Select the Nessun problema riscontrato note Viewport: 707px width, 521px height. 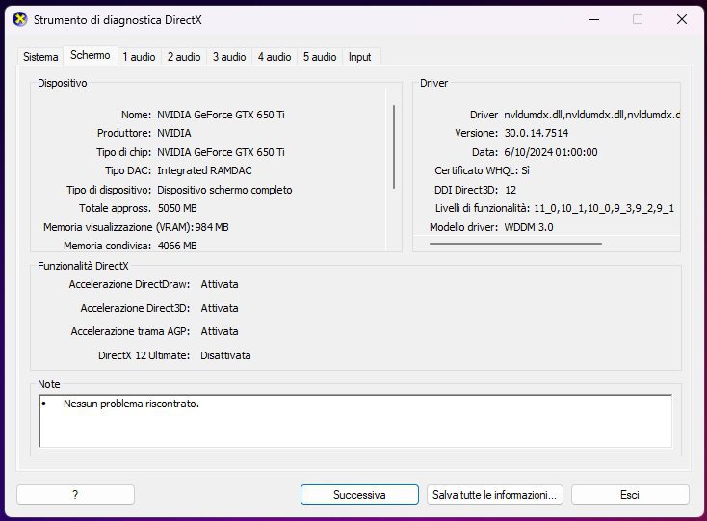pos(131,404)
